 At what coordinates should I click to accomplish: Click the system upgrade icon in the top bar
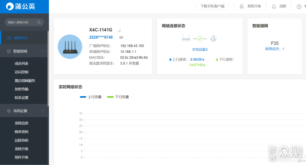pos(241,6)
